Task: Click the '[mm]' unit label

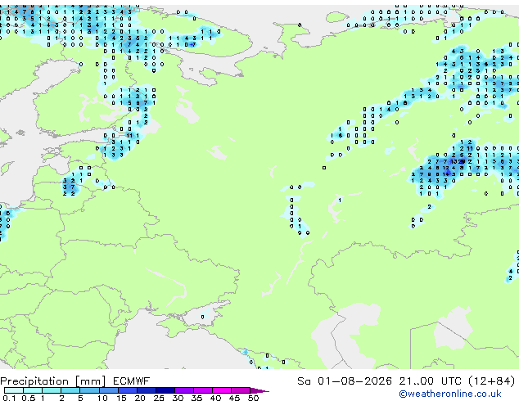Action: pos(90,381)
